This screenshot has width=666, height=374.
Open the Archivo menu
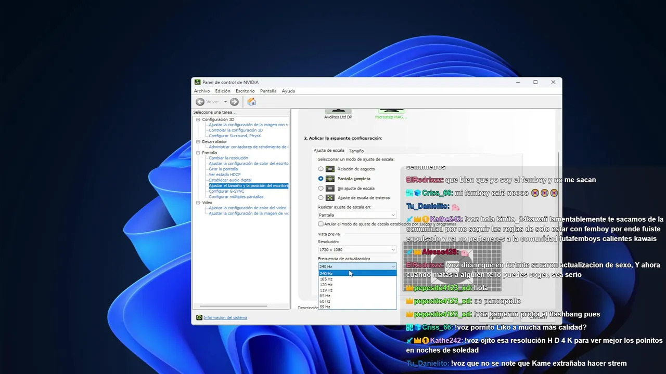[202, 91]
